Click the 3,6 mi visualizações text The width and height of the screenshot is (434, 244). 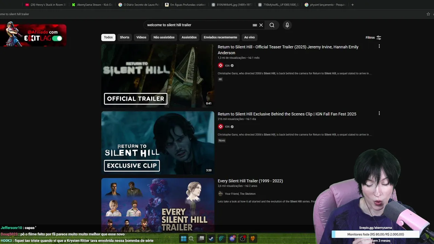[230, 186]
